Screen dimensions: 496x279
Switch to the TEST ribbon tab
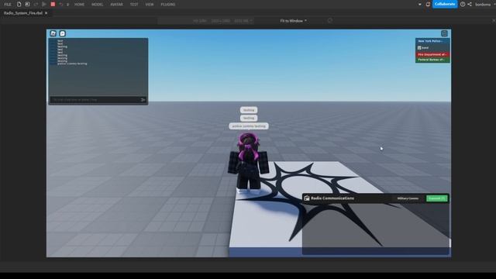pos(134,5)
